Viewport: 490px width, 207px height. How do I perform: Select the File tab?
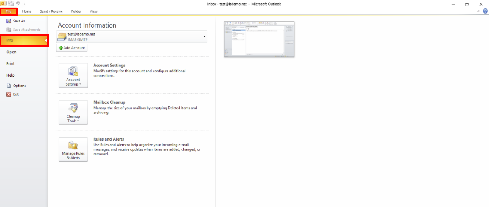pos(9,11)
